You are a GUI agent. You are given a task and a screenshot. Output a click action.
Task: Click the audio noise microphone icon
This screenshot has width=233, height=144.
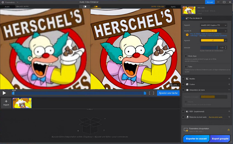coord(187,117)
